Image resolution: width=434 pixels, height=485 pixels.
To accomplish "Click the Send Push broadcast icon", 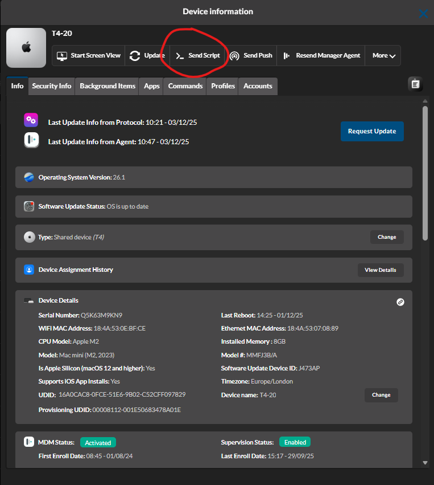I will (234, 56).
